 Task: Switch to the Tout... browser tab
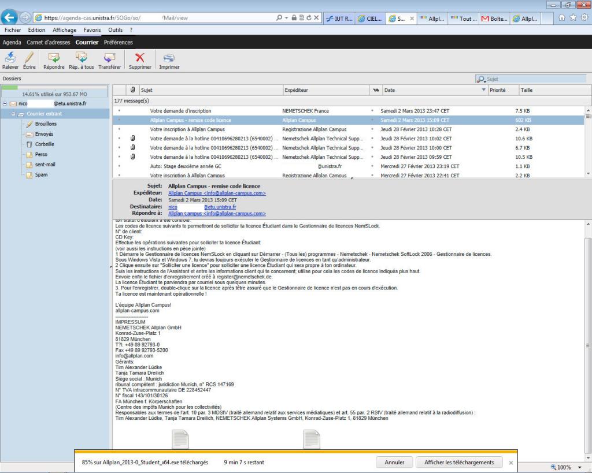point(464,18)
